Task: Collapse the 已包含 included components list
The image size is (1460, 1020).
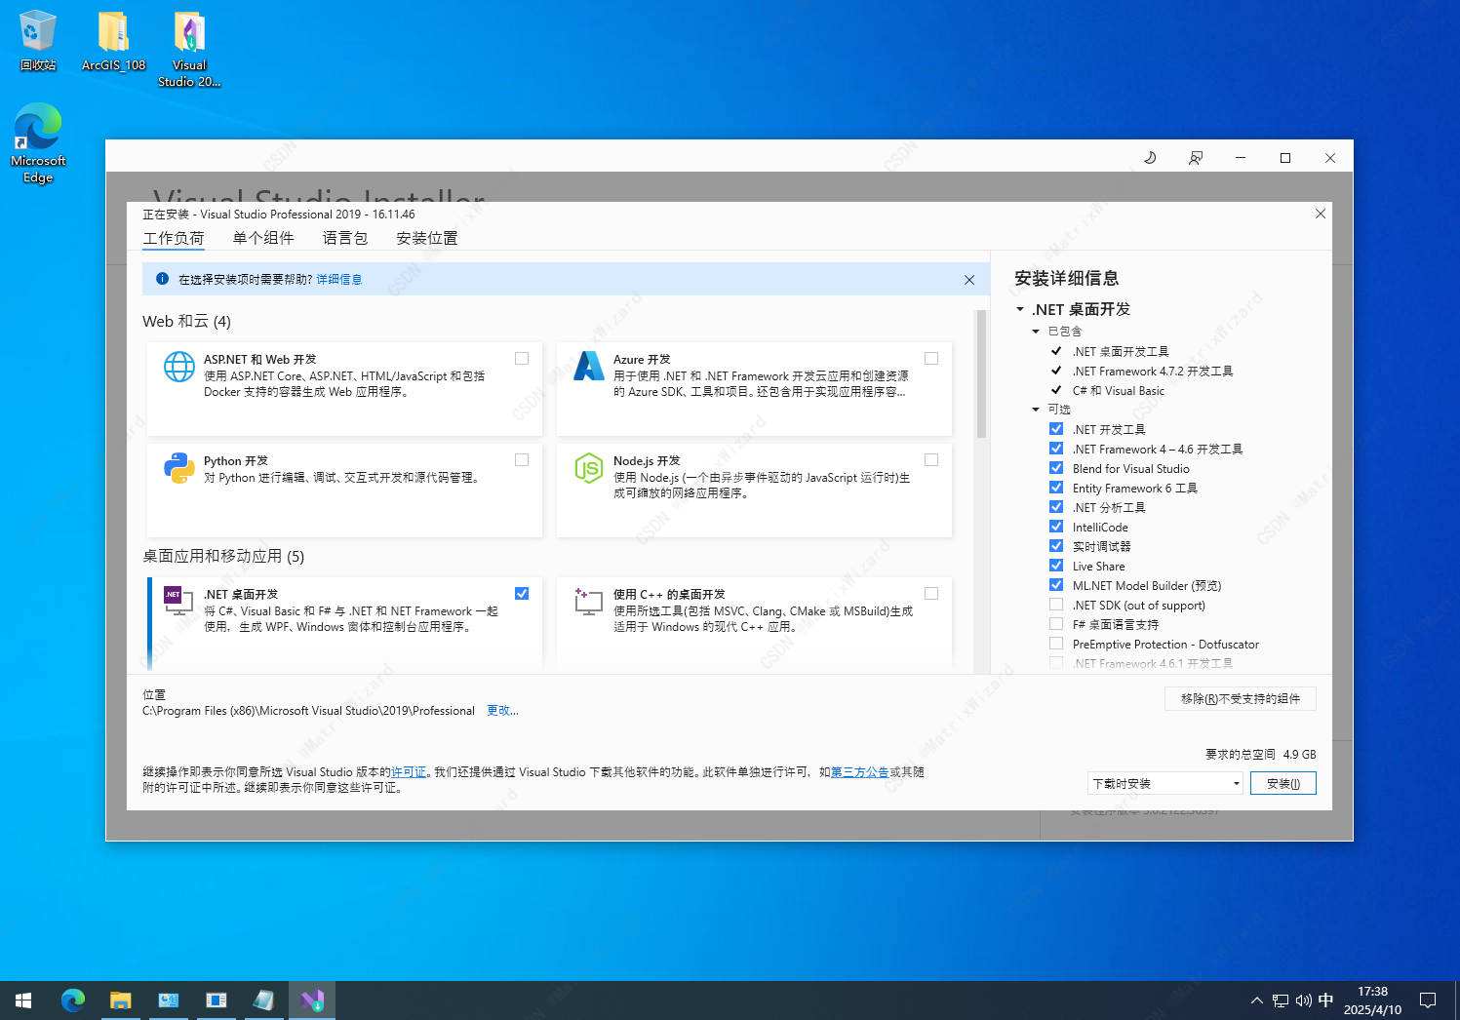Action: (1036, 332)
